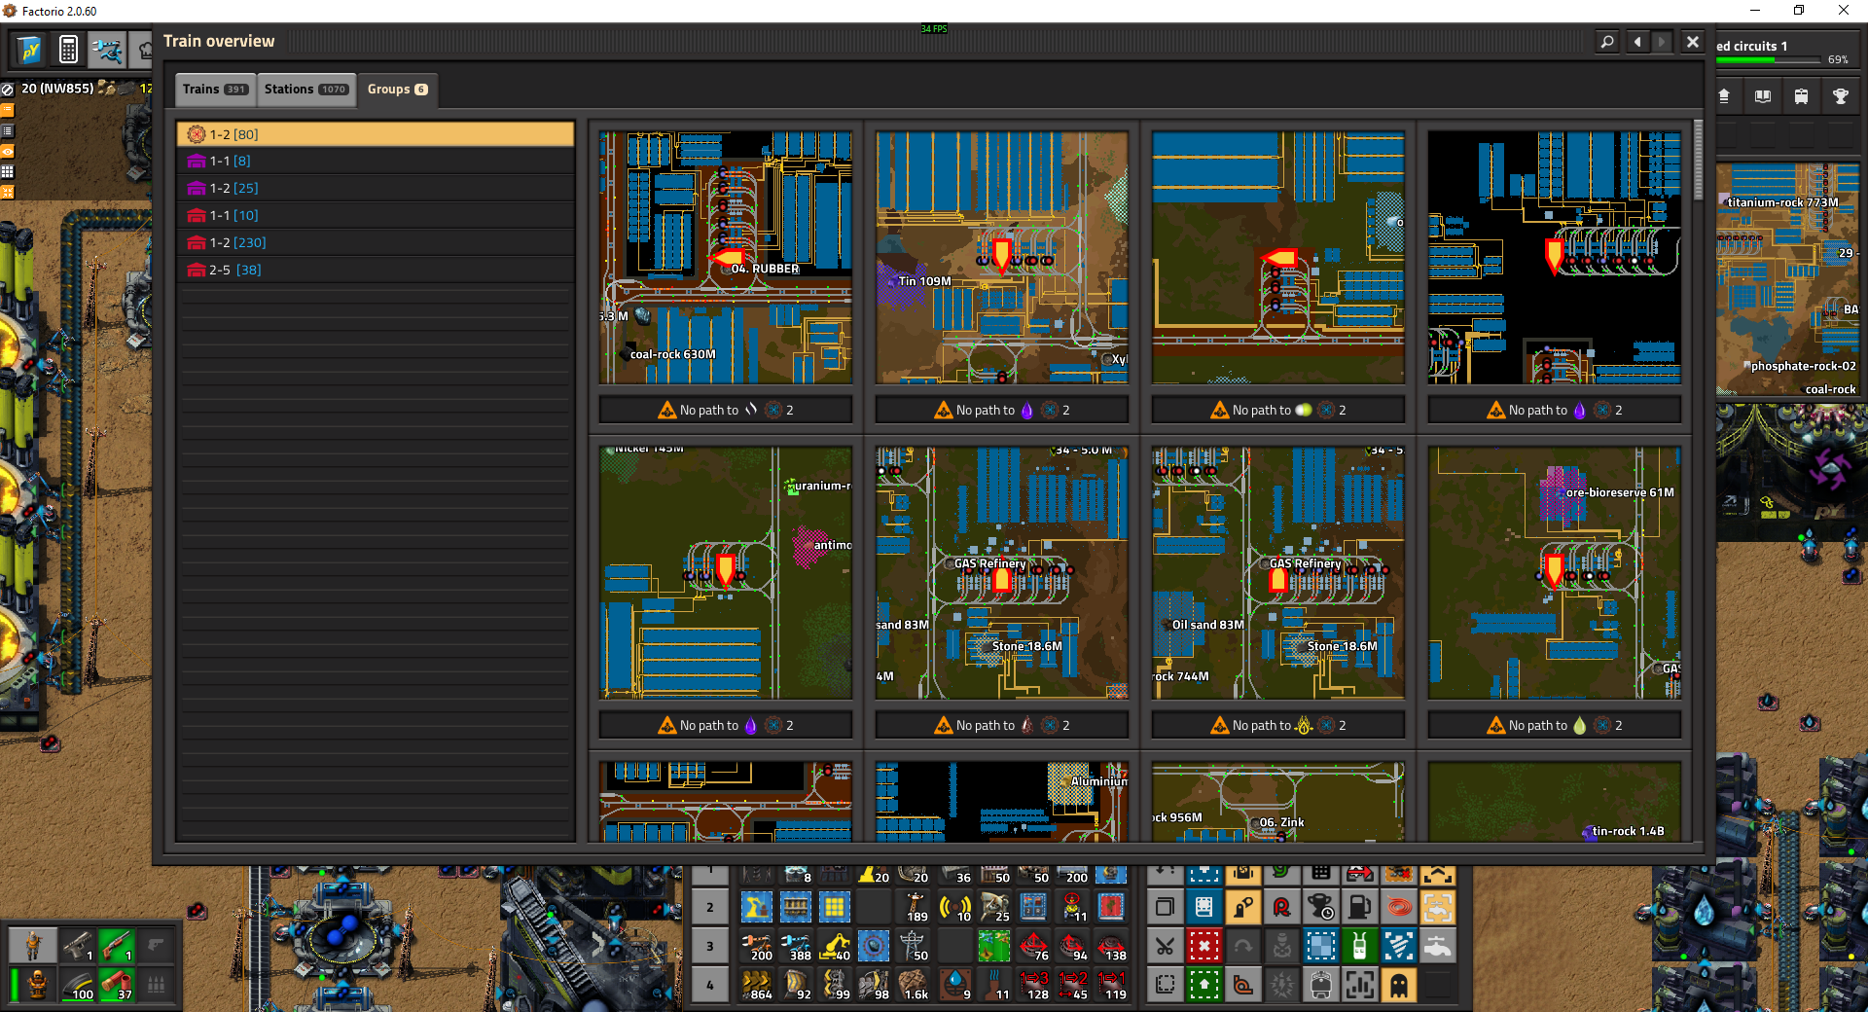
Task: Open the train icon button under research bar
Action: click(x=1801, y=96)
